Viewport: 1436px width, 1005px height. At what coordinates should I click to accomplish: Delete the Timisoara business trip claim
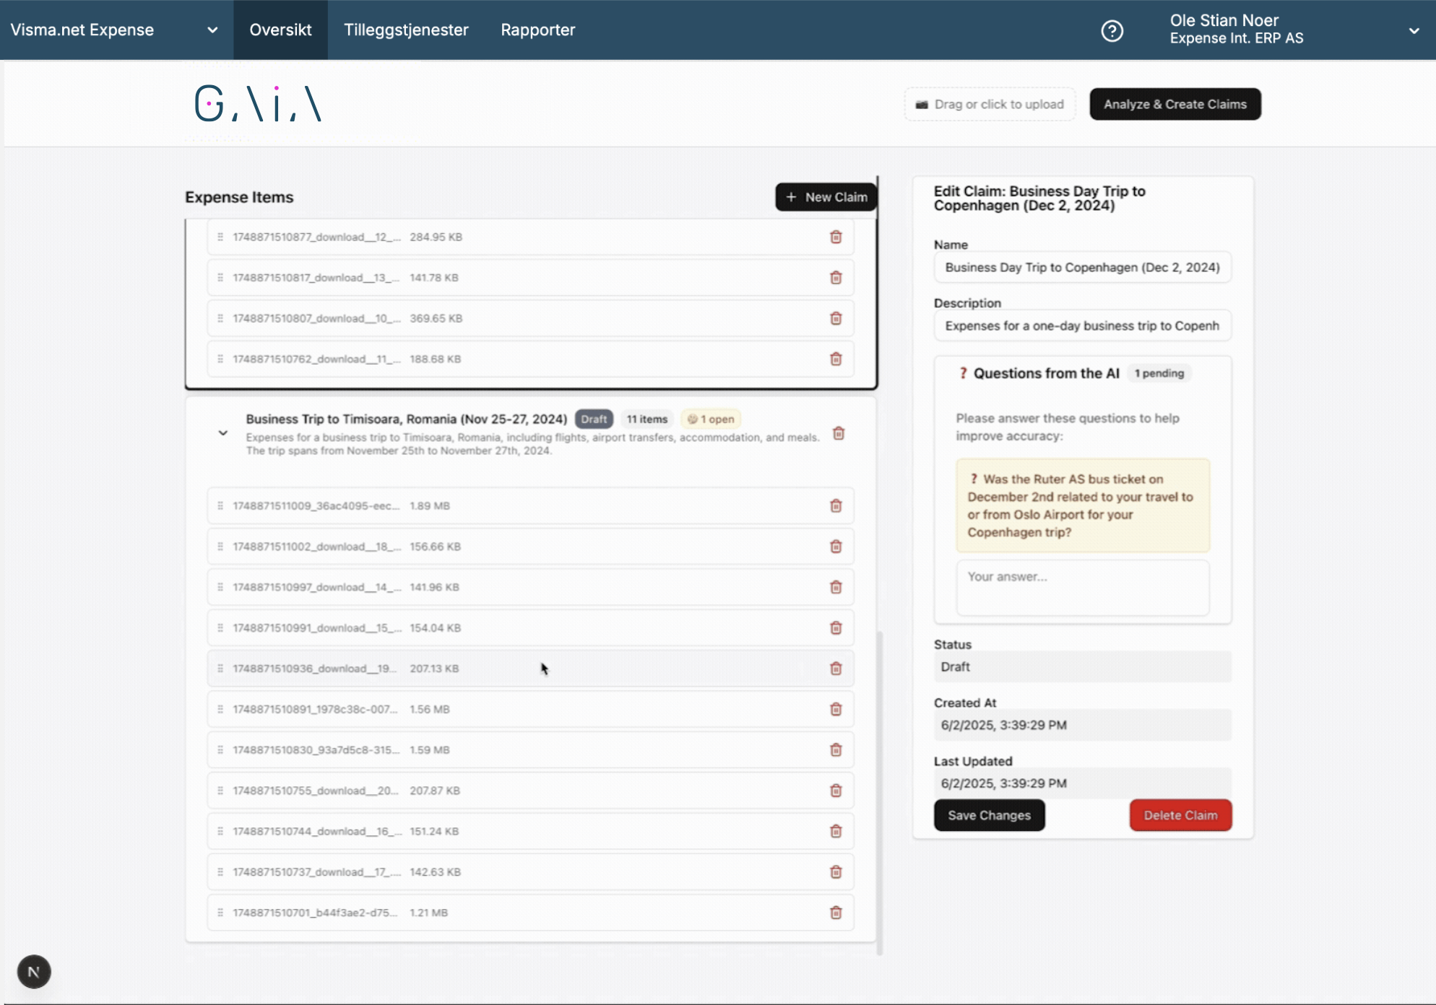tap(839, 433)
